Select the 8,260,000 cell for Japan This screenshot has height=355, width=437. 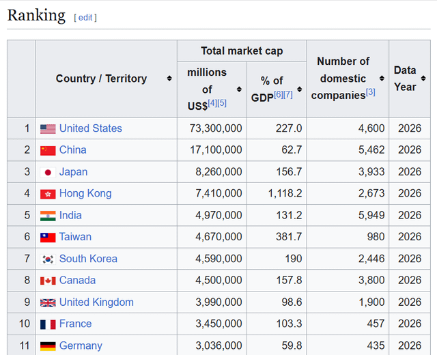[x=212, y=172]
